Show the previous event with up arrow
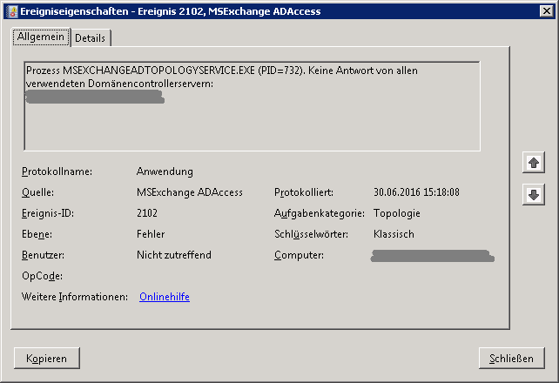Screen dimensions: 559x383 (534, 163)
